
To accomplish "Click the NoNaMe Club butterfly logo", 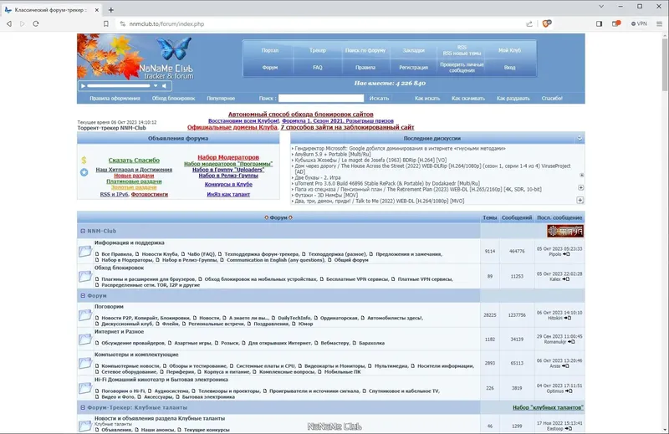I will [173, 48].
